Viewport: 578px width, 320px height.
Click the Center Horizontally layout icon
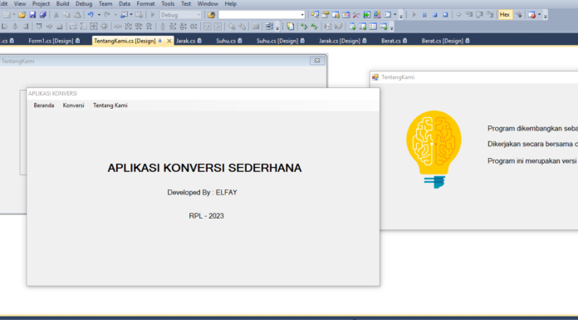[208, 27]
